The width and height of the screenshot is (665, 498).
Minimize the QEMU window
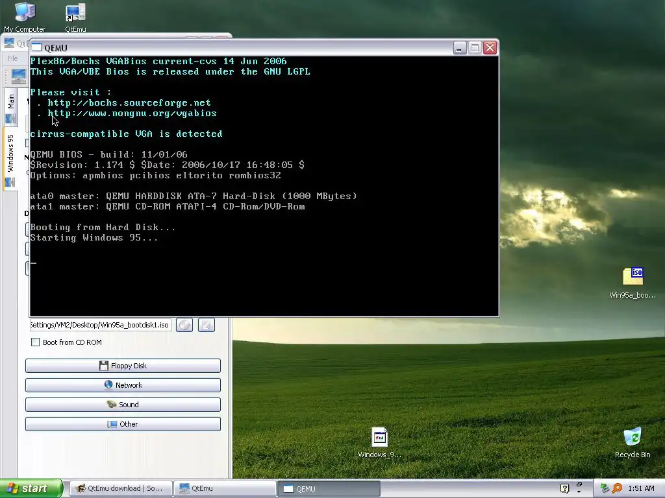click(460, 48)
